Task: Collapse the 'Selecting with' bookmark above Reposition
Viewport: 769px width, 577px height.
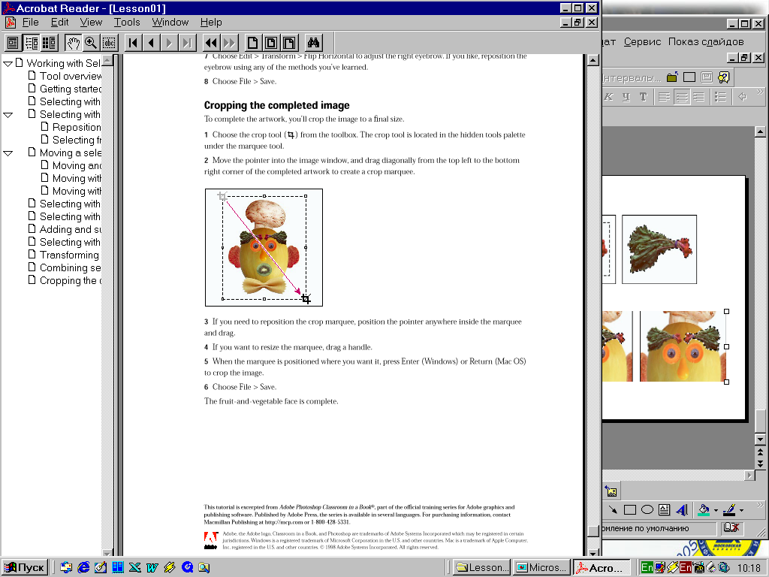Action: coord(8,115)
